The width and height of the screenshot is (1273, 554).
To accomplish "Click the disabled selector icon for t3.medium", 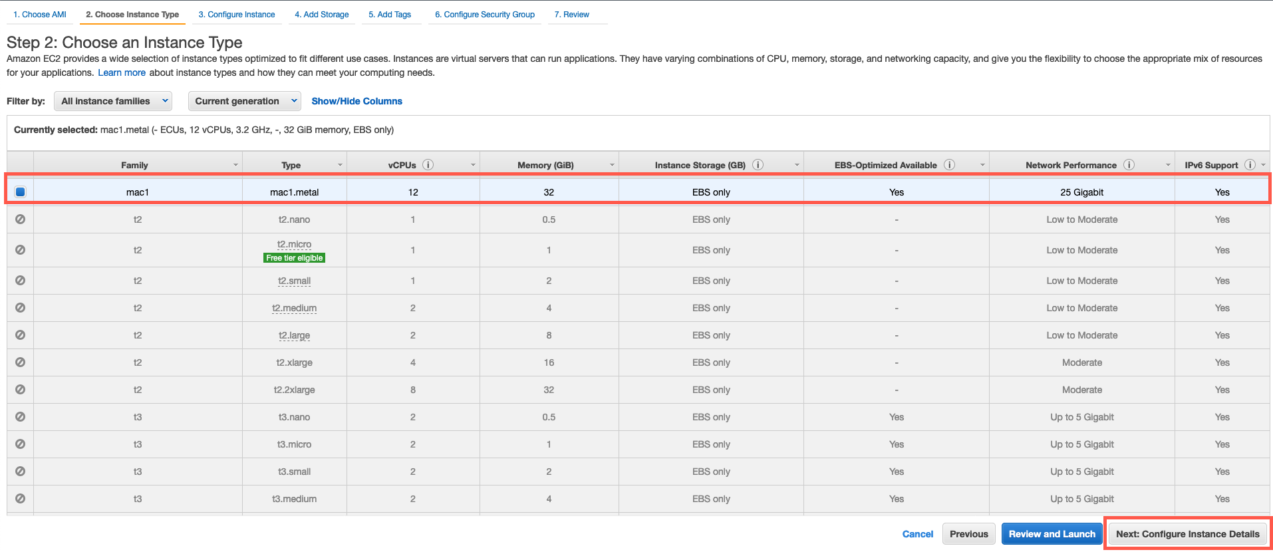I will pos(21,499).
